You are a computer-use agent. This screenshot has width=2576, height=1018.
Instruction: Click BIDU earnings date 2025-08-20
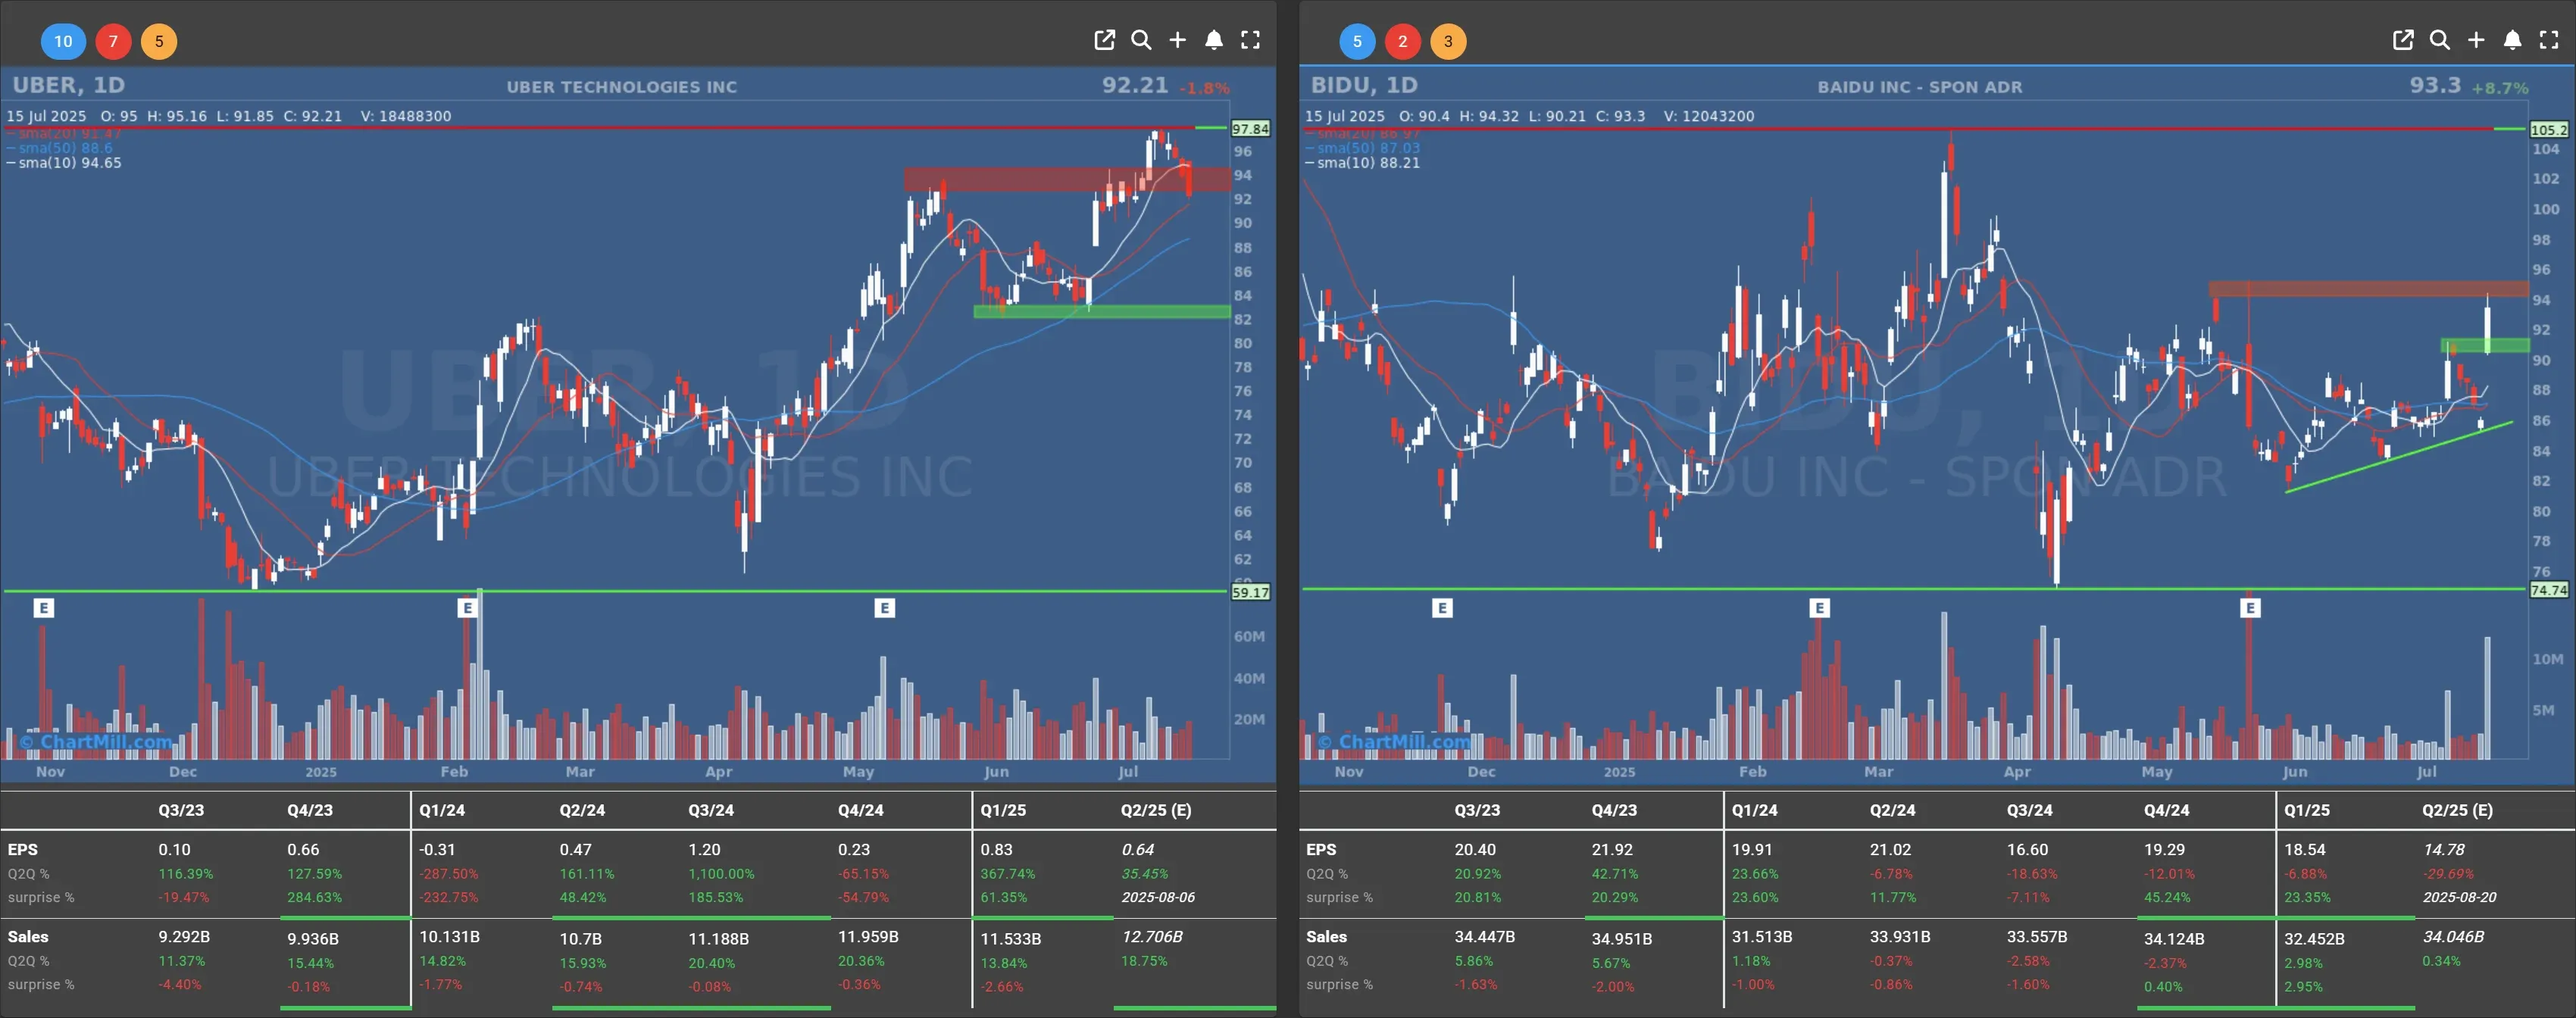tap(2459, 897)
